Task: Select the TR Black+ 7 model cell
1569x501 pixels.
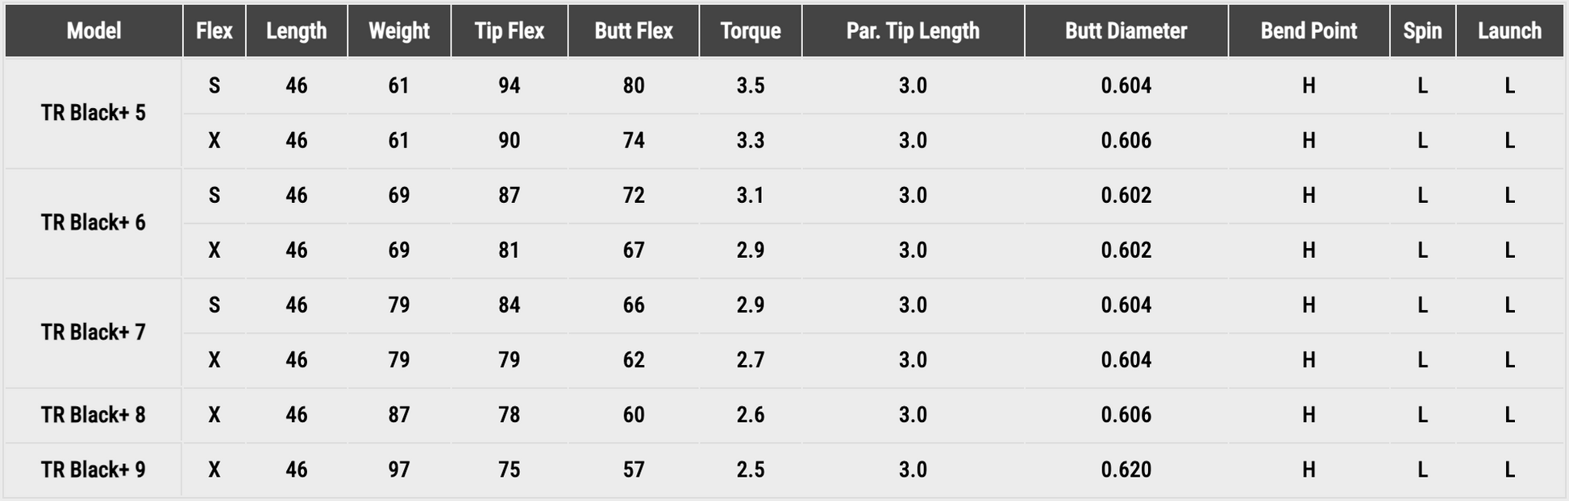Action: click(x=94, y=332)
